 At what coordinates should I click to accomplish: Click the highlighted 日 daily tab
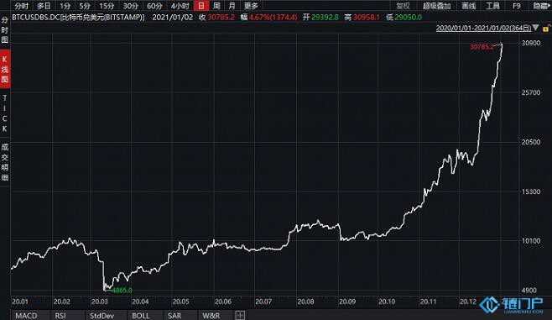click(x=201, y=6)
